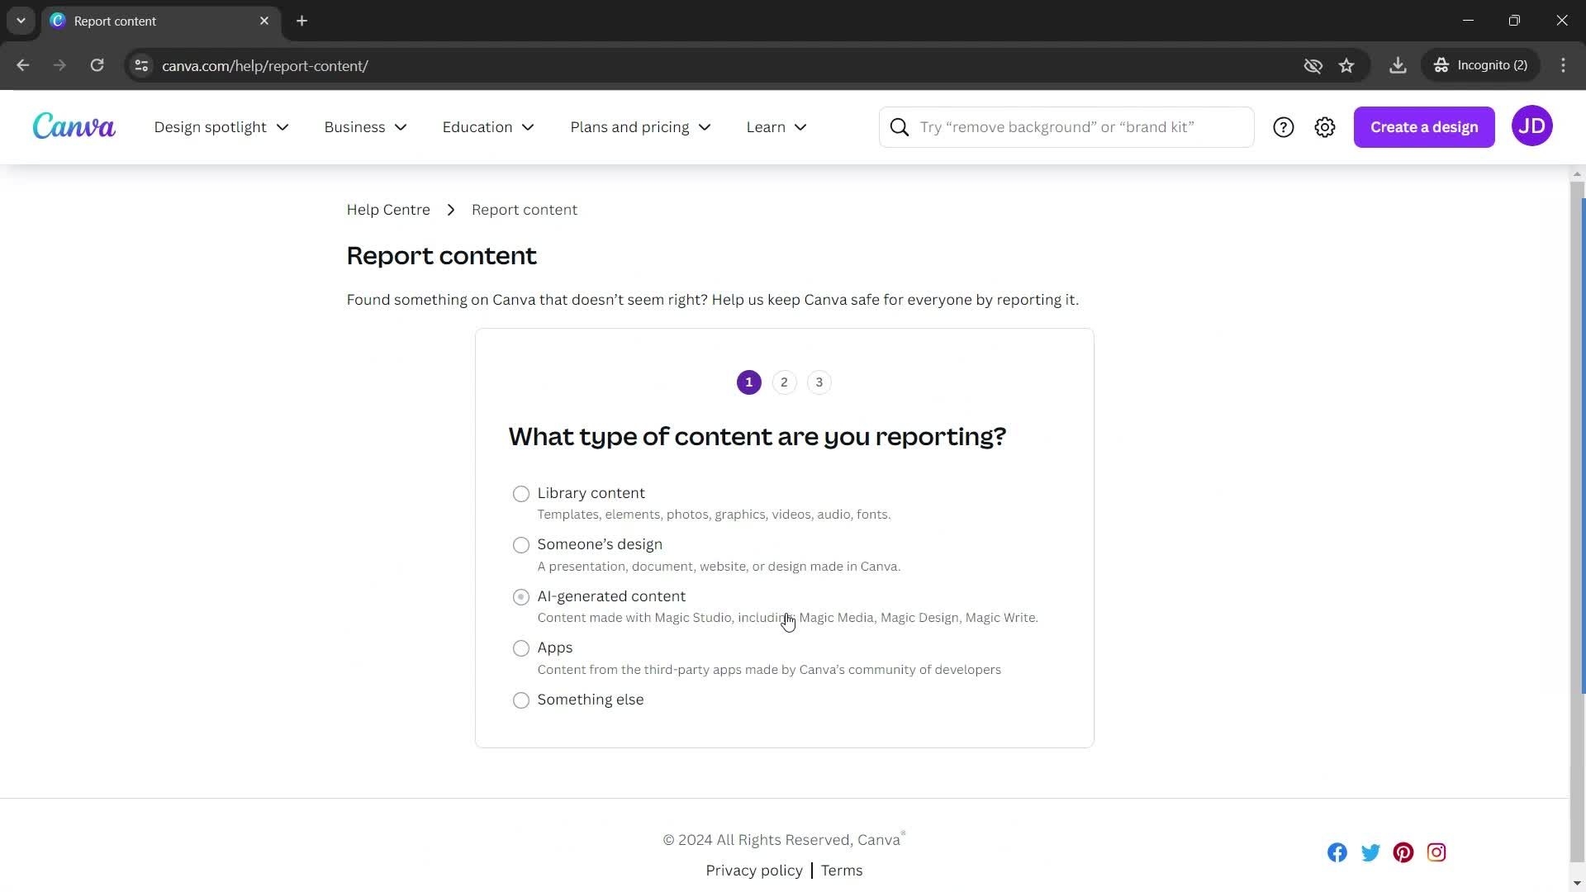The image size is (1586, 892).
Task: Click the camera-off icon in address bar
Action: click(x=1313, y=65)
